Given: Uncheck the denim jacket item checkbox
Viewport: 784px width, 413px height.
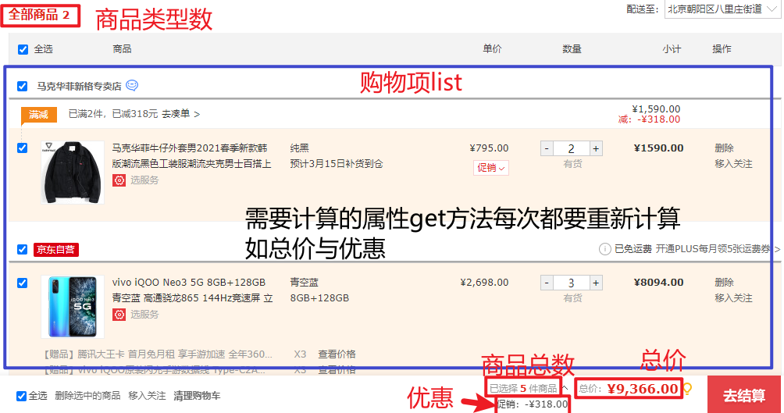Looking at the screenshot, I should click(x=23, y=148).
